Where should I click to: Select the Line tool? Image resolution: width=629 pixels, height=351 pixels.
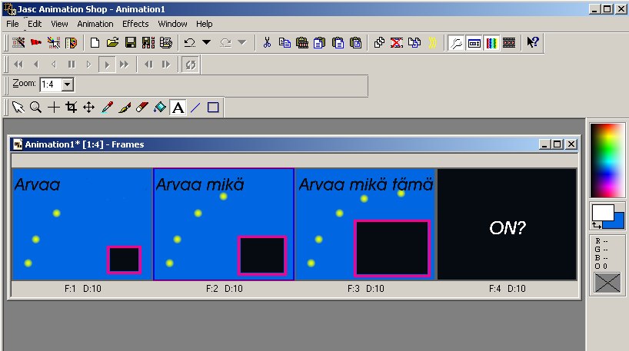(195, 108)
